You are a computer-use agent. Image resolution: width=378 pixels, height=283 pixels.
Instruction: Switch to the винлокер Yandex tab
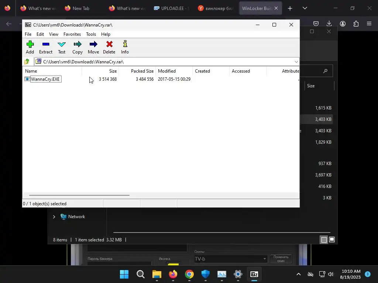[216, 8]
